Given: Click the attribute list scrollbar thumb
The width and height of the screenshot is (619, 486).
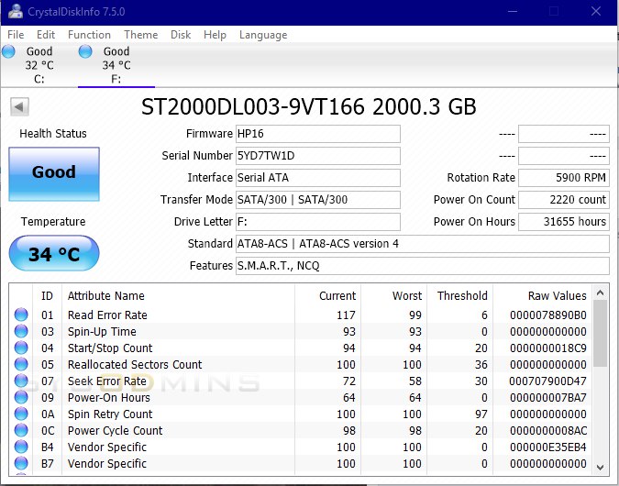Looking at the screenshot, I should tap(600, 334).
